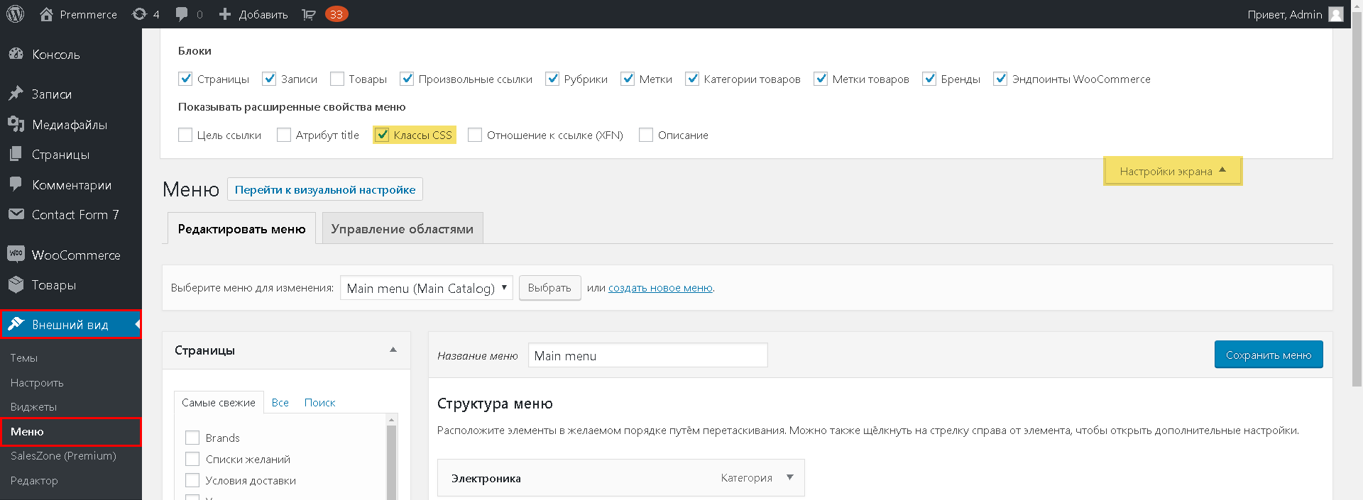The width and height of the screenshot is (1363, 500).
Task: Click создать новое меню link
Action: 660,288
